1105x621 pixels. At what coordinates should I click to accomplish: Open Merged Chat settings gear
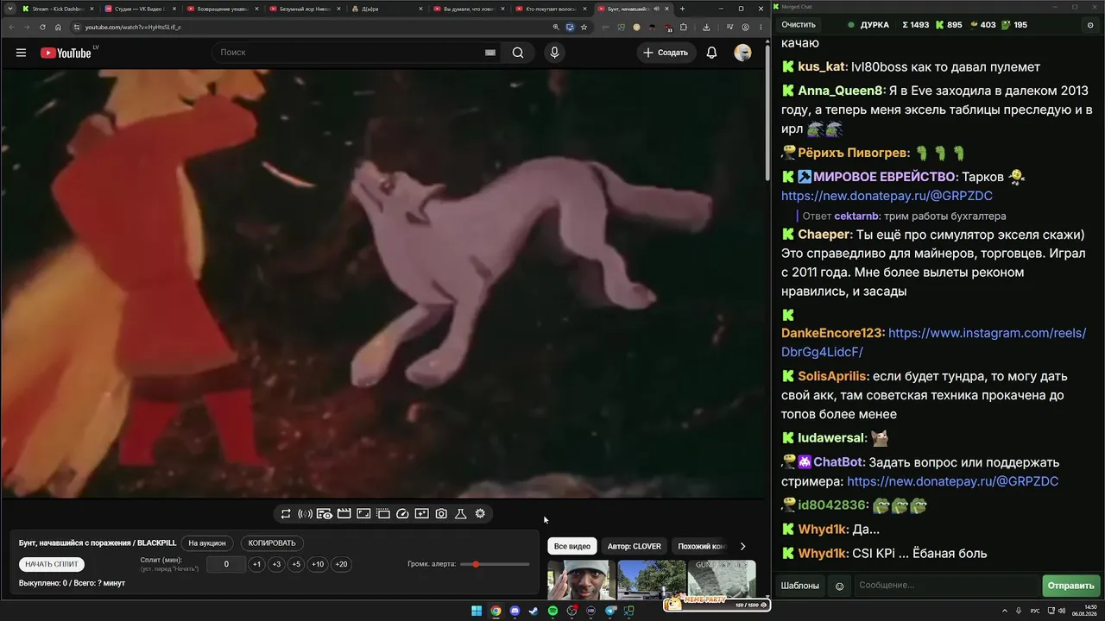[1089, 25]
